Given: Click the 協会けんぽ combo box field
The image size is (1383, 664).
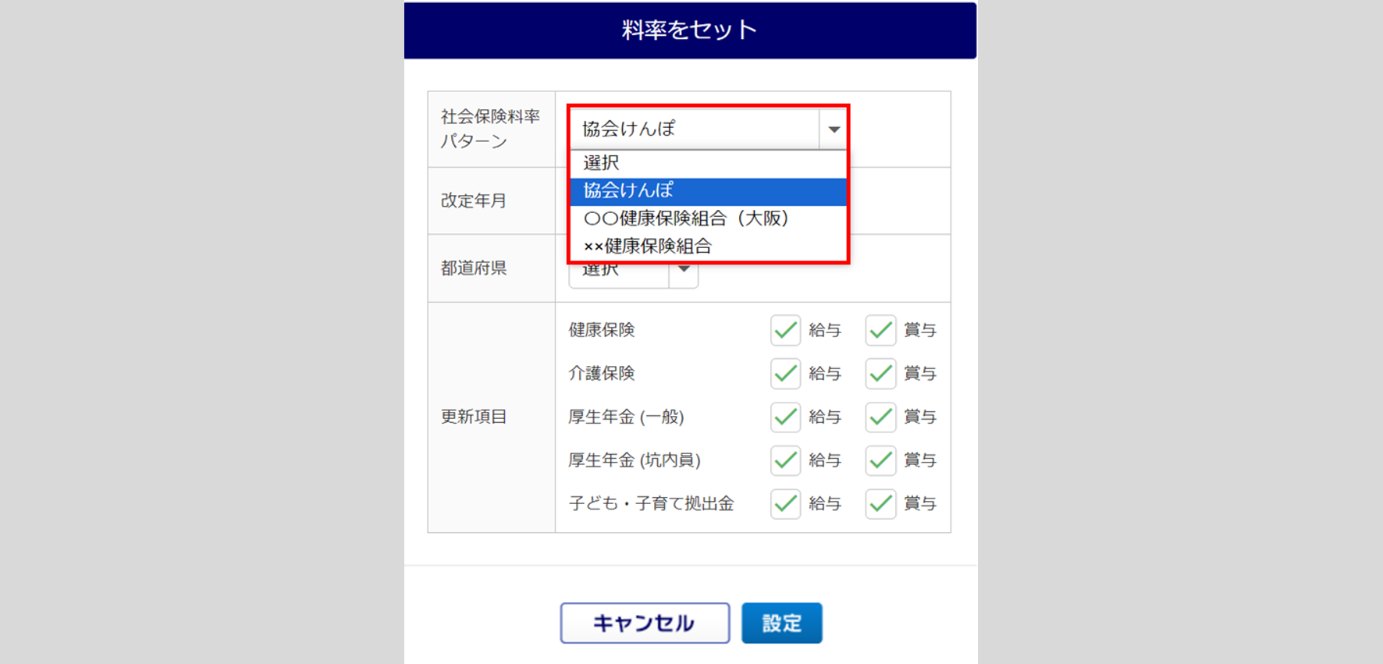Looking at the screenshot, I should [695, 130].
